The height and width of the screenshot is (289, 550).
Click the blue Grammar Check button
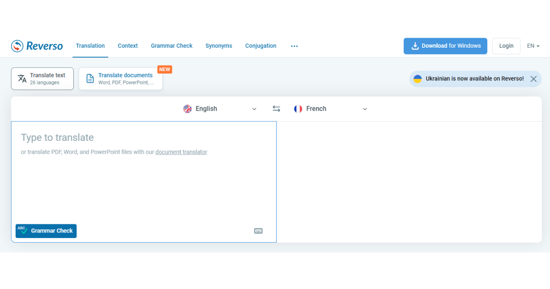[46, 231]
